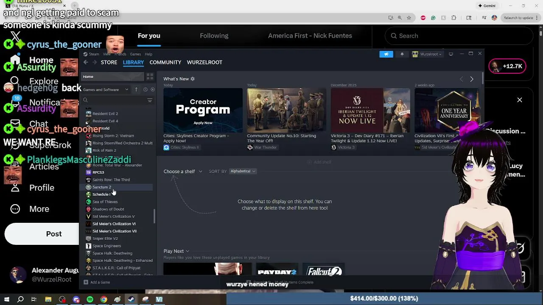This screenshot has height=305, width=543.
Task: Open Help menu in Steam
Action: [x=148, y=54]
